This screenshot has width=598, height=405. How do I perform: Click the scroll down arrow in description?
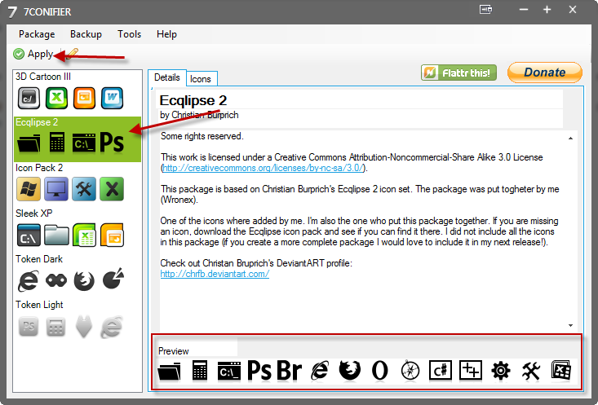[x=570, y=325]
